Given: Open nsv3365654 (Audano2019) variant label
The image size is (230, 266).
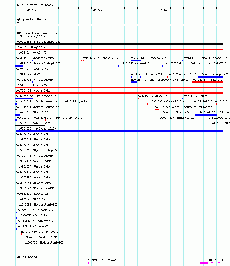Looking at the screenshot, I should pyautogui.click(x=33, y=183).
